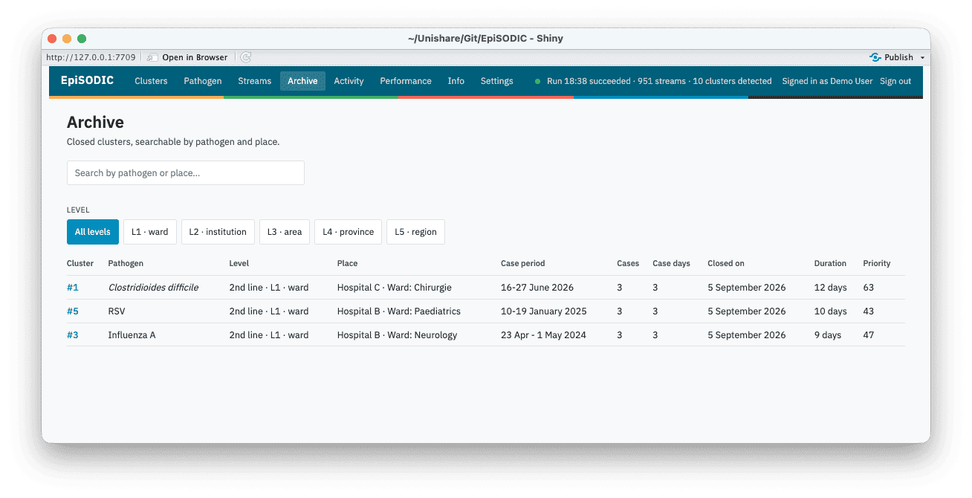Filter by L1 · ward level
Screen dimensions: 972x498
149,232
